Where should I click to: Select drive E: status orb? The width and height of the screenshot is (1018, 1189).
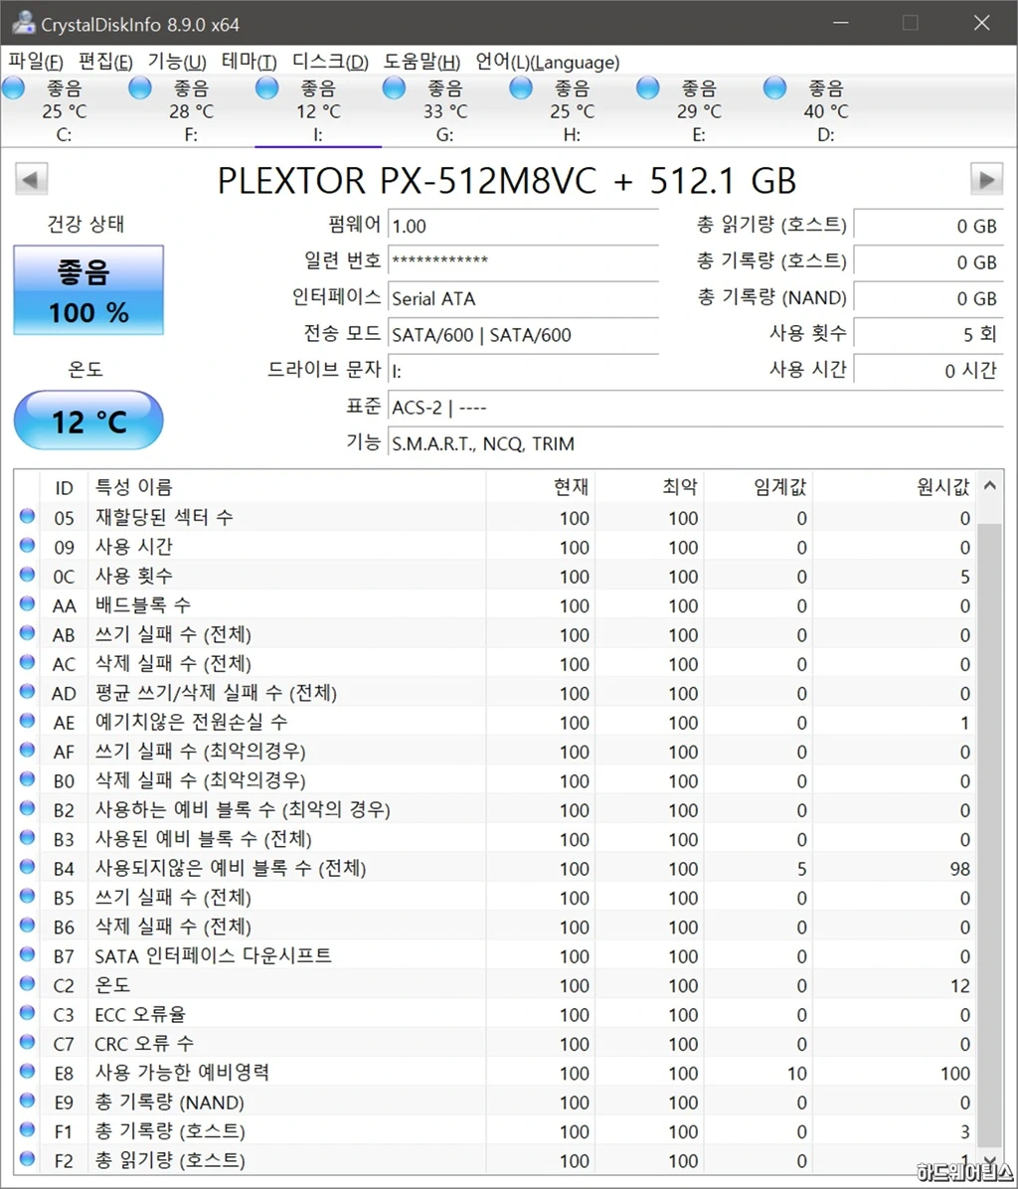pos(648,88)
